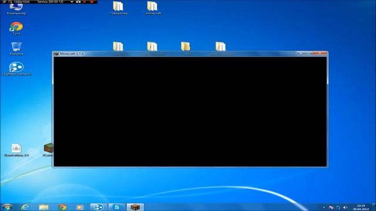The width and height of the screenshot is (376, 211).
Task: Click the magnifier icon in the recorder bar
Action: click(11, 2)
